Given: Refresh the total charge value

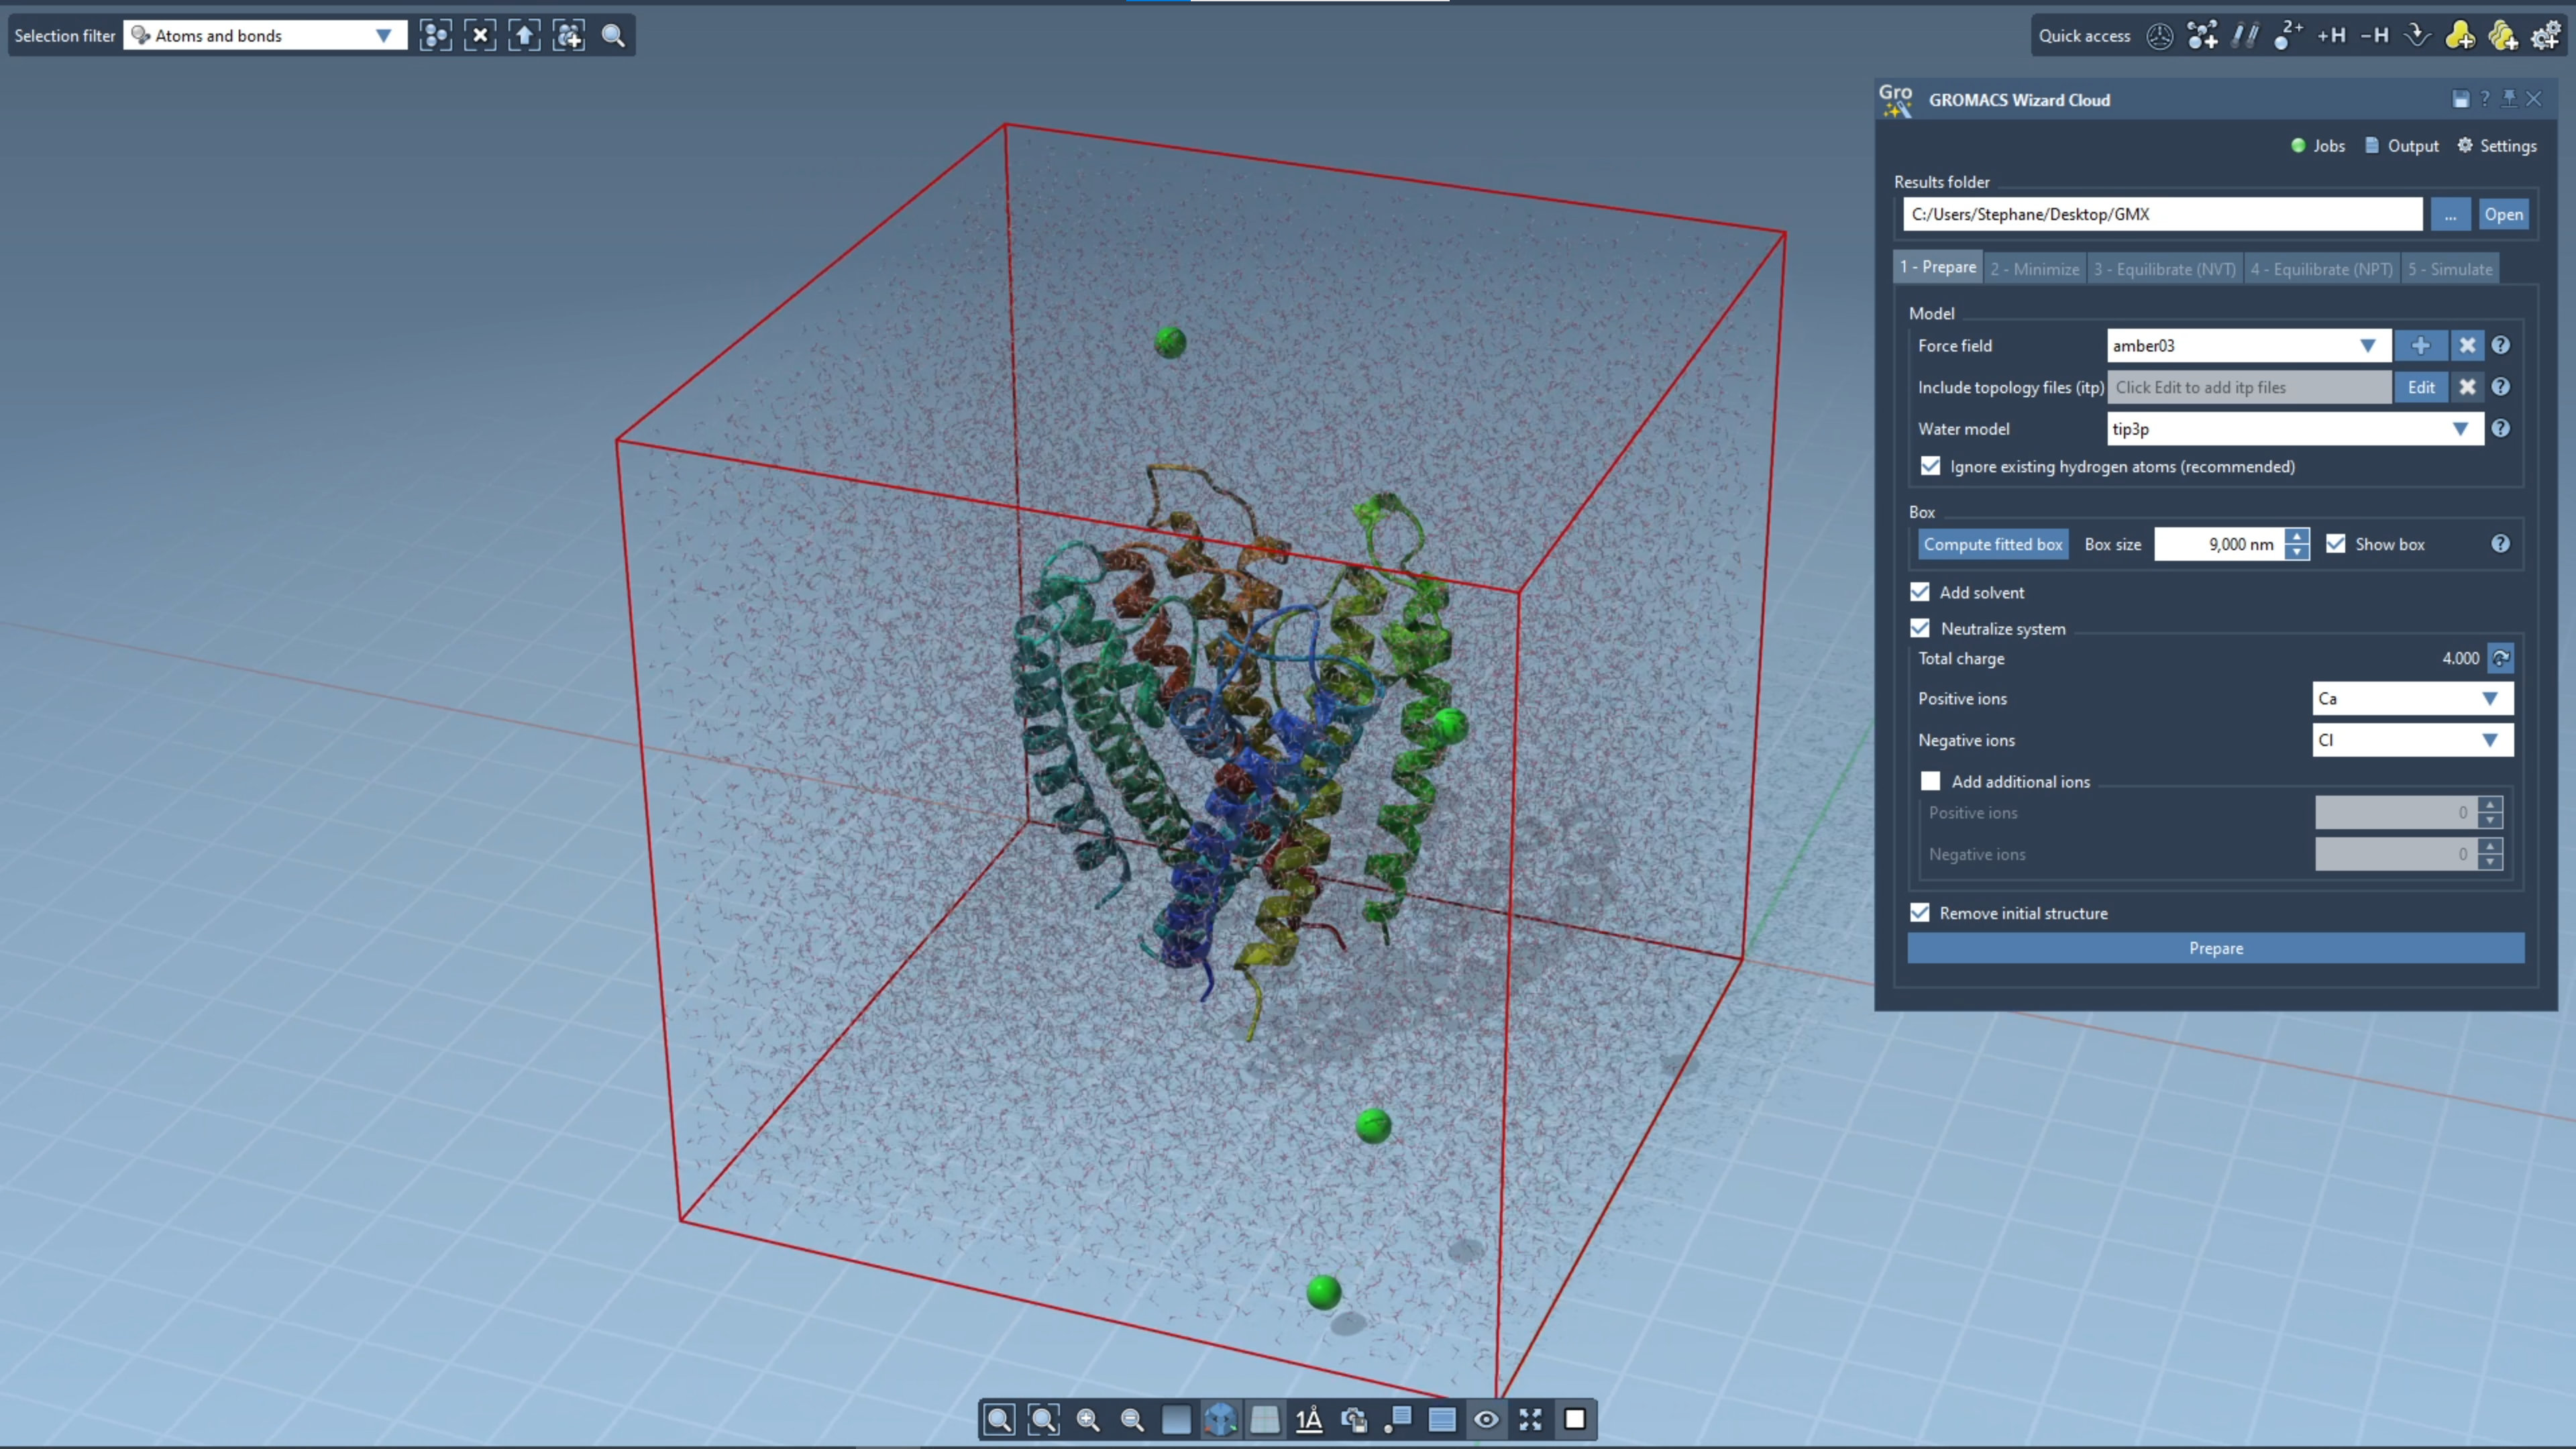Looking at the screenshot, I should 2500,658.
